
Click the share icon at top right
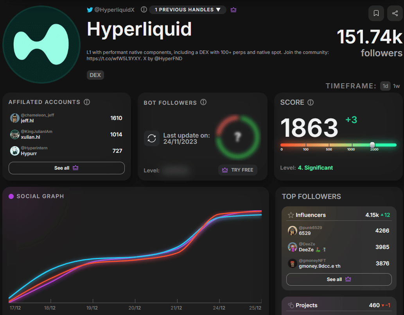click(395, 13)
